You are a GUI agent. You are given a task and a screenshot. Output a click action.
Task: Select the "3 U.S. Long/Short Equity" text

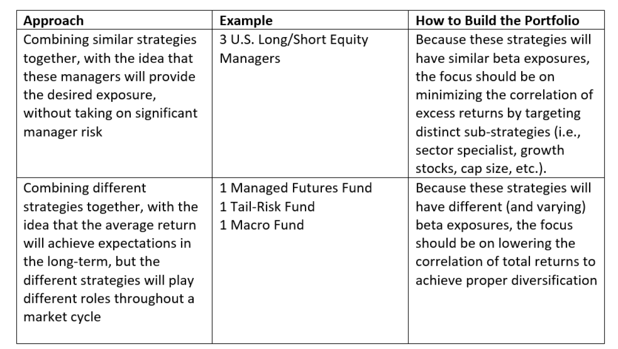[294, 40]
